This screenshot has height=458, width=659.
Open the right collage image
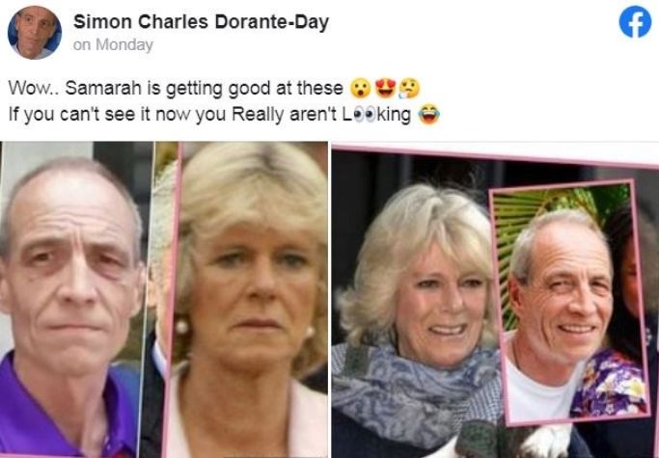pyautogui.click(x=496, y=300)
